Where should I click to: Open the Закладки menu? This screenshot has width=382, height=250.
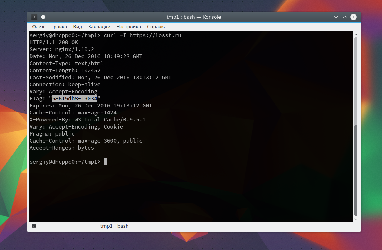point(99,27)
